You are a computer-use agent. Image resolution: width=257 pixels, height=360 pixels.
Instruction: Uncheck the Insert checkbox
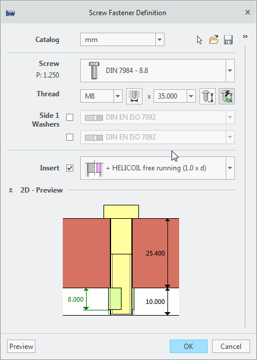tap(70, 168)
